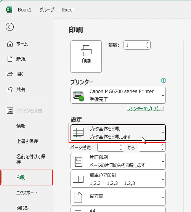Click the back arrow circle icon
This screenshot has height=212, width=191.
click(10, 27)
